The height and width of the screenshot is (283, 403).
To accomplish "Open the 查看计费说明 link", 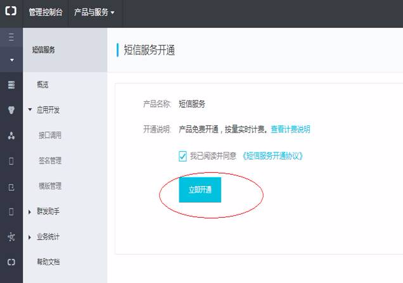I will [290, 129].
